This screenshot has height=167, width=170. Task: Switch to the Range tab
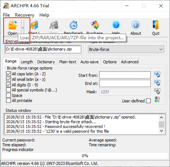(11, 61)
